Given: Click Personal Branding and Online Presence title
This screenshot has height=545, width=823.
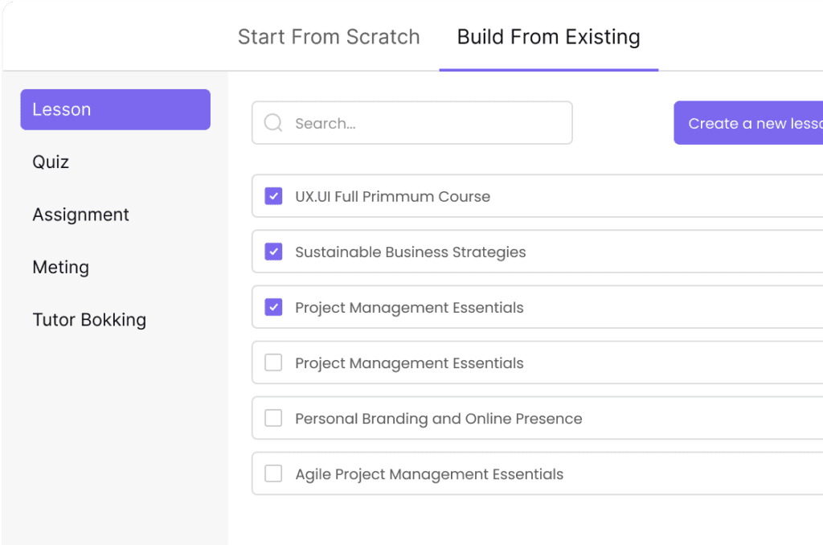Looking at the screenshot, I should pos(438,419).
